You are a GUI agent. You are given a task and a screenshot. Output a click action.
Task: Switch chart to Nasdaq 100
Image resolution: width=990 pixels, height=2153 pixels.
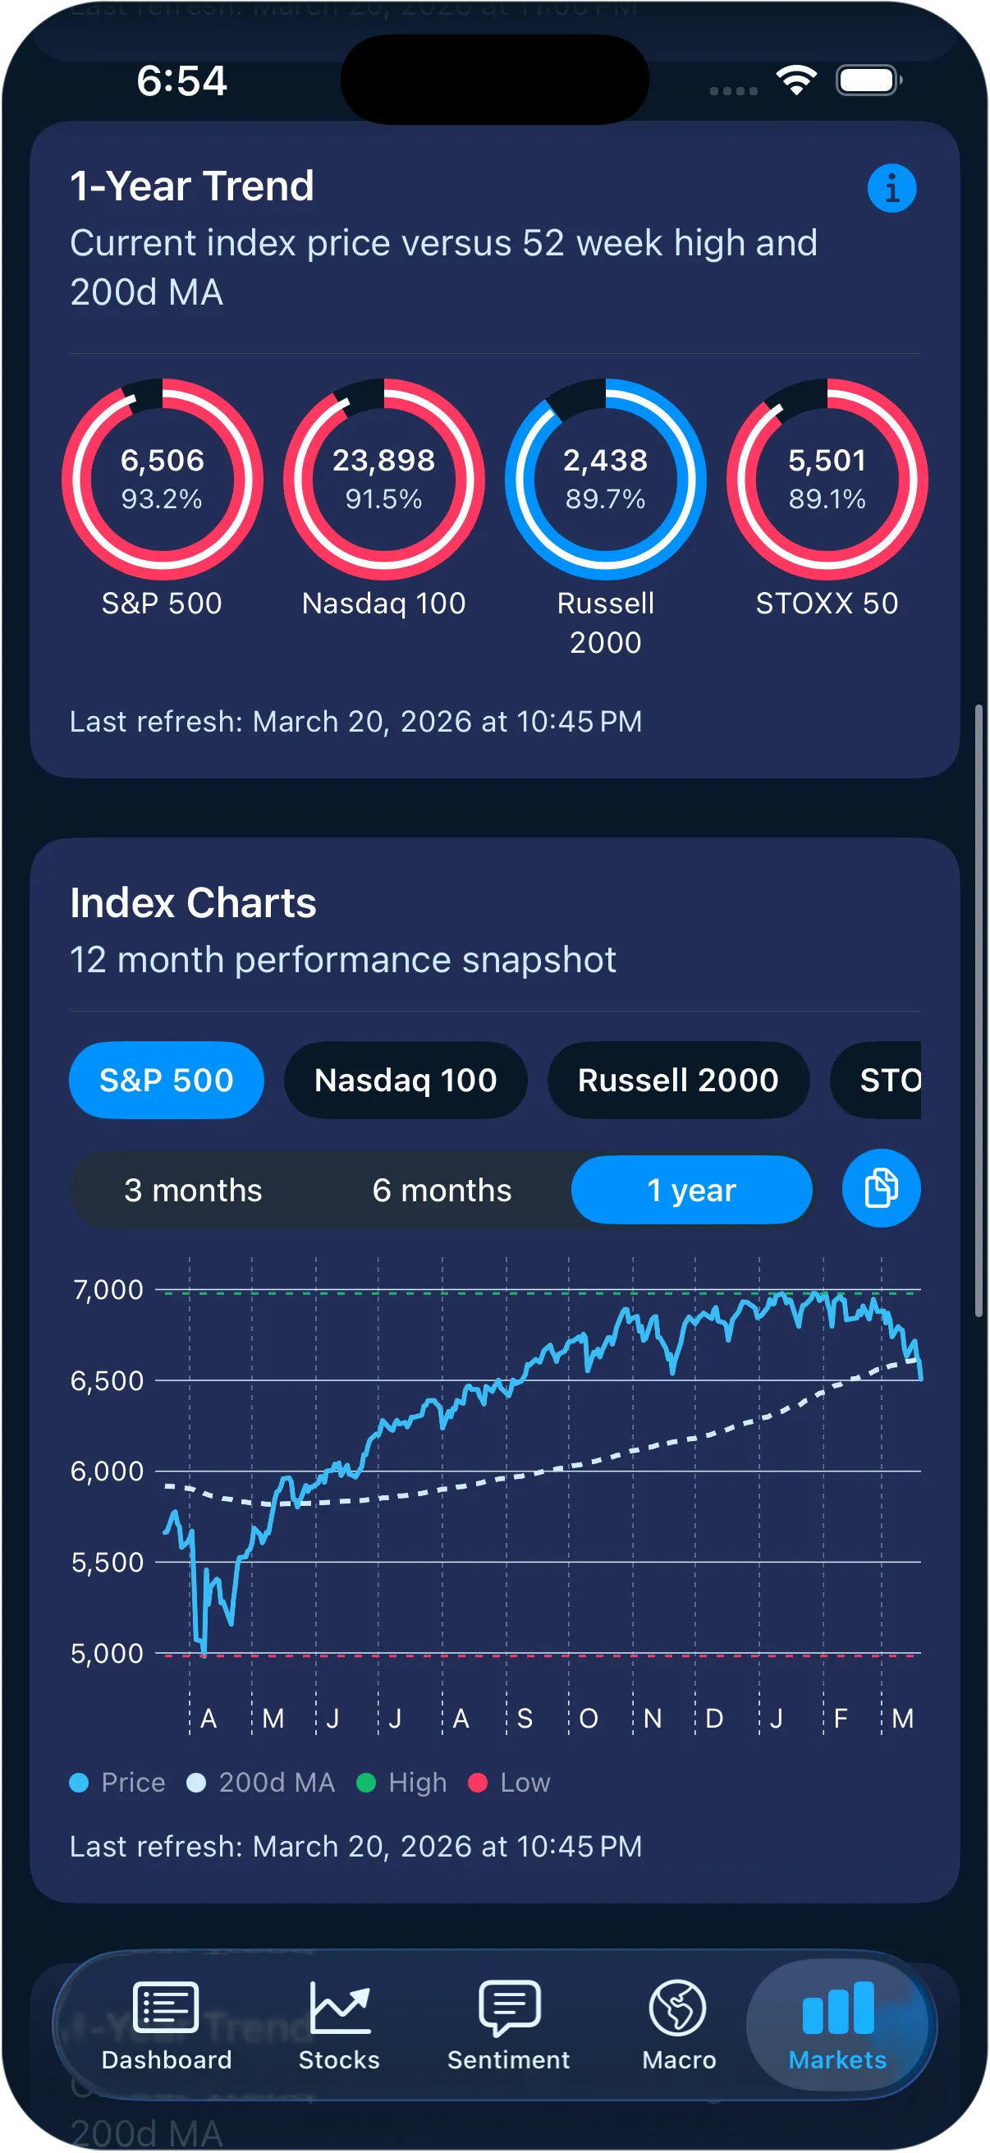click(x=406, y=1080)
